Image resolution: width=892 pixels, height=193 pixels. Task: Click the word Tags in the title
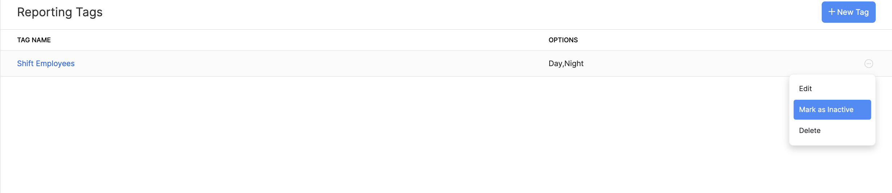[x=89, y=12]
